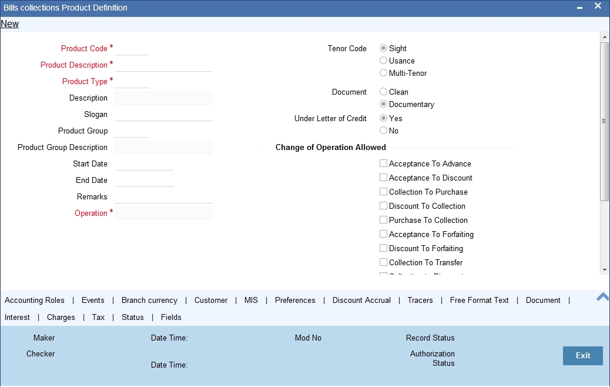Click the New toolbar link
Viewport: 610px width, 387px height.
(x=10, y=24)
